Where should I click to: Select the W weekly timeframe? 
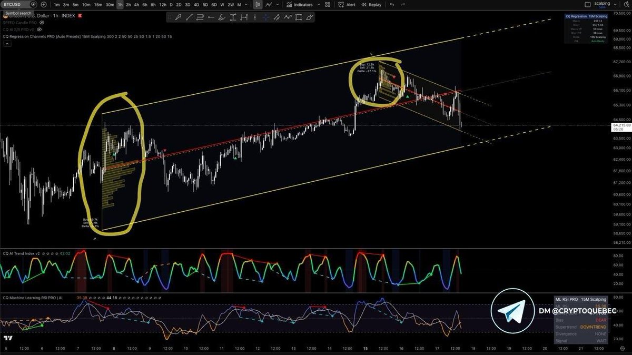click(x=222, y=5)
